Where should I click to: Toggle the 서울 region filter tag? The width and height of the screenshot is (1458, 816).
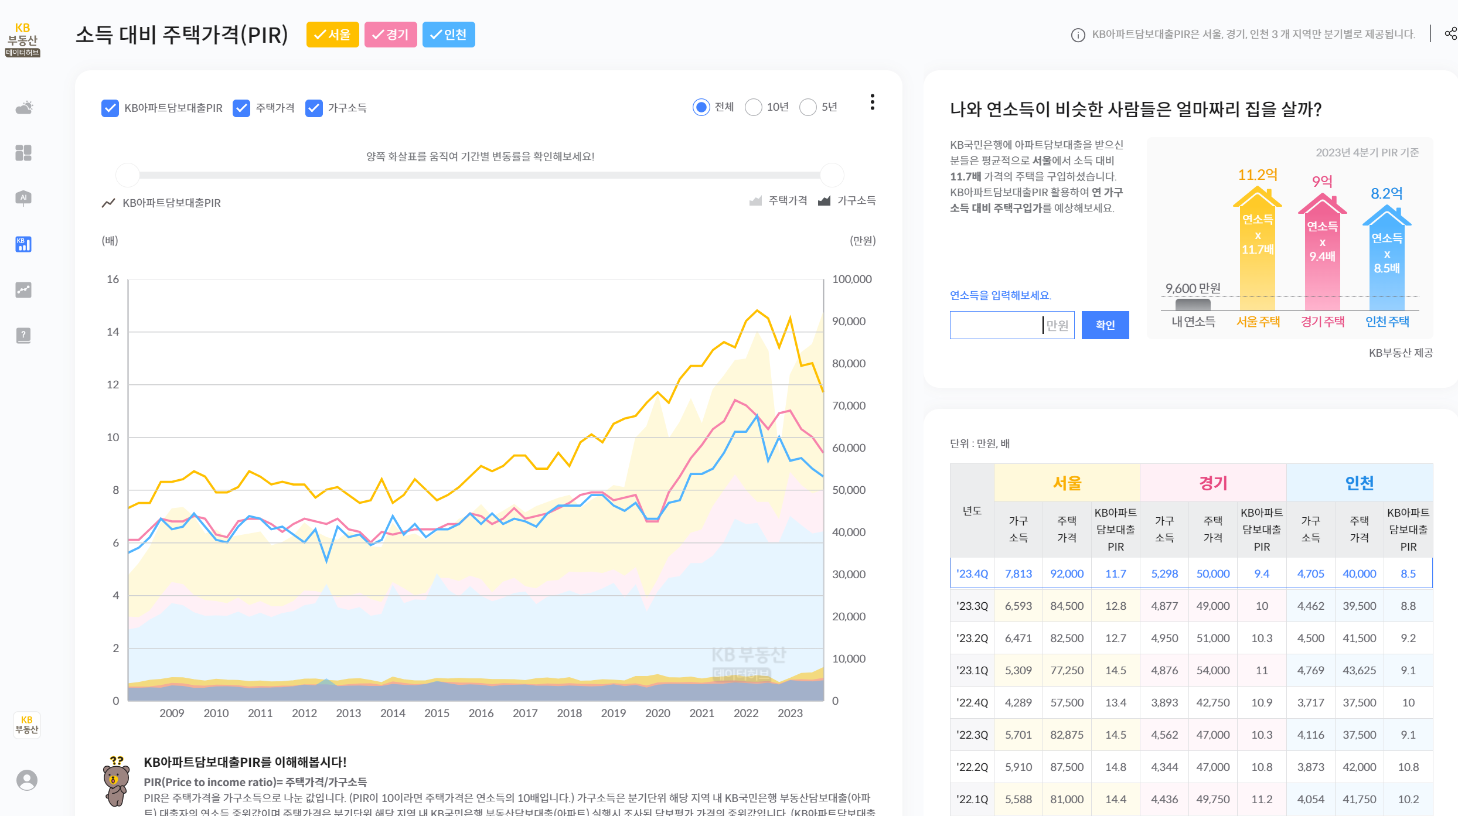tap(332, 35)
